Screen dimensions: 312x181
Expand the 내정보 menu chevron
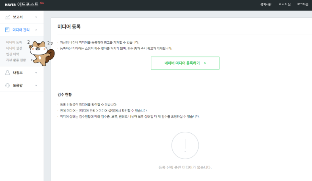[36, 73]
